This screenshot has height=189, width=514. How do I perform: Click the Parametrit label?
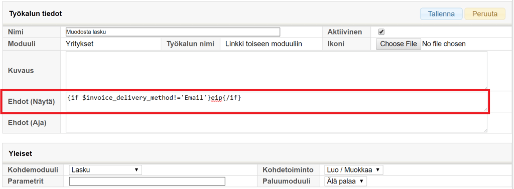pyautogui.click(x=26, y=181)
